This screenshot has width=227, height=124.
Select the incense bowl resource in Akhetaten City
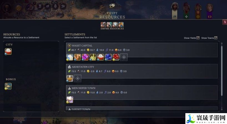[x=70, y=78]
